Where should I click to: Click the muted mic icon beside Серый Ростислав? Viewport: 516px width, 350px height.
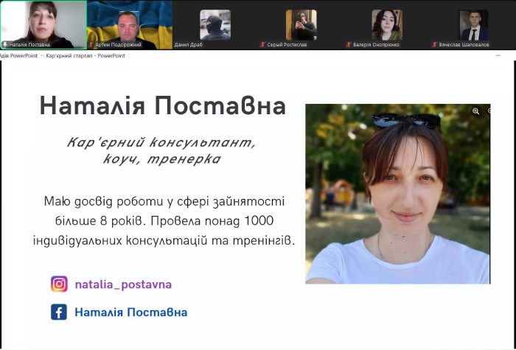tap(262, 45)
